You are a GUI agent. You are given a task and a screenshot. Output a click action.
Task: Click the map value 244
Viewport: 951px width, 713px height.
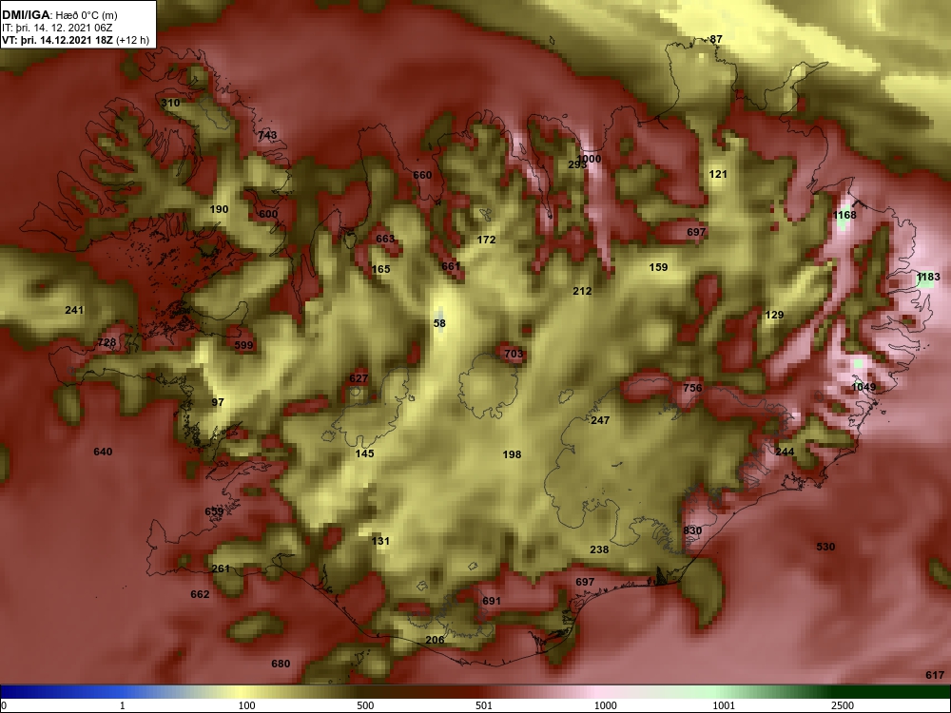point(785,452)
